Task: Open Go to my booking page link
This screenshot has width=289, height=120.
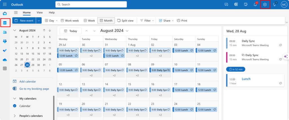Action: click(34, 89)
